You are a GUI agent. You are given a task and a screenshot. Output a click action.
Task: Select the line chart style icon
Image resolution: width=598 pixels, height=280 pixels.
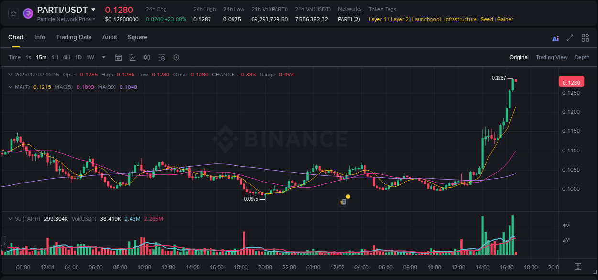coord(133,57)
